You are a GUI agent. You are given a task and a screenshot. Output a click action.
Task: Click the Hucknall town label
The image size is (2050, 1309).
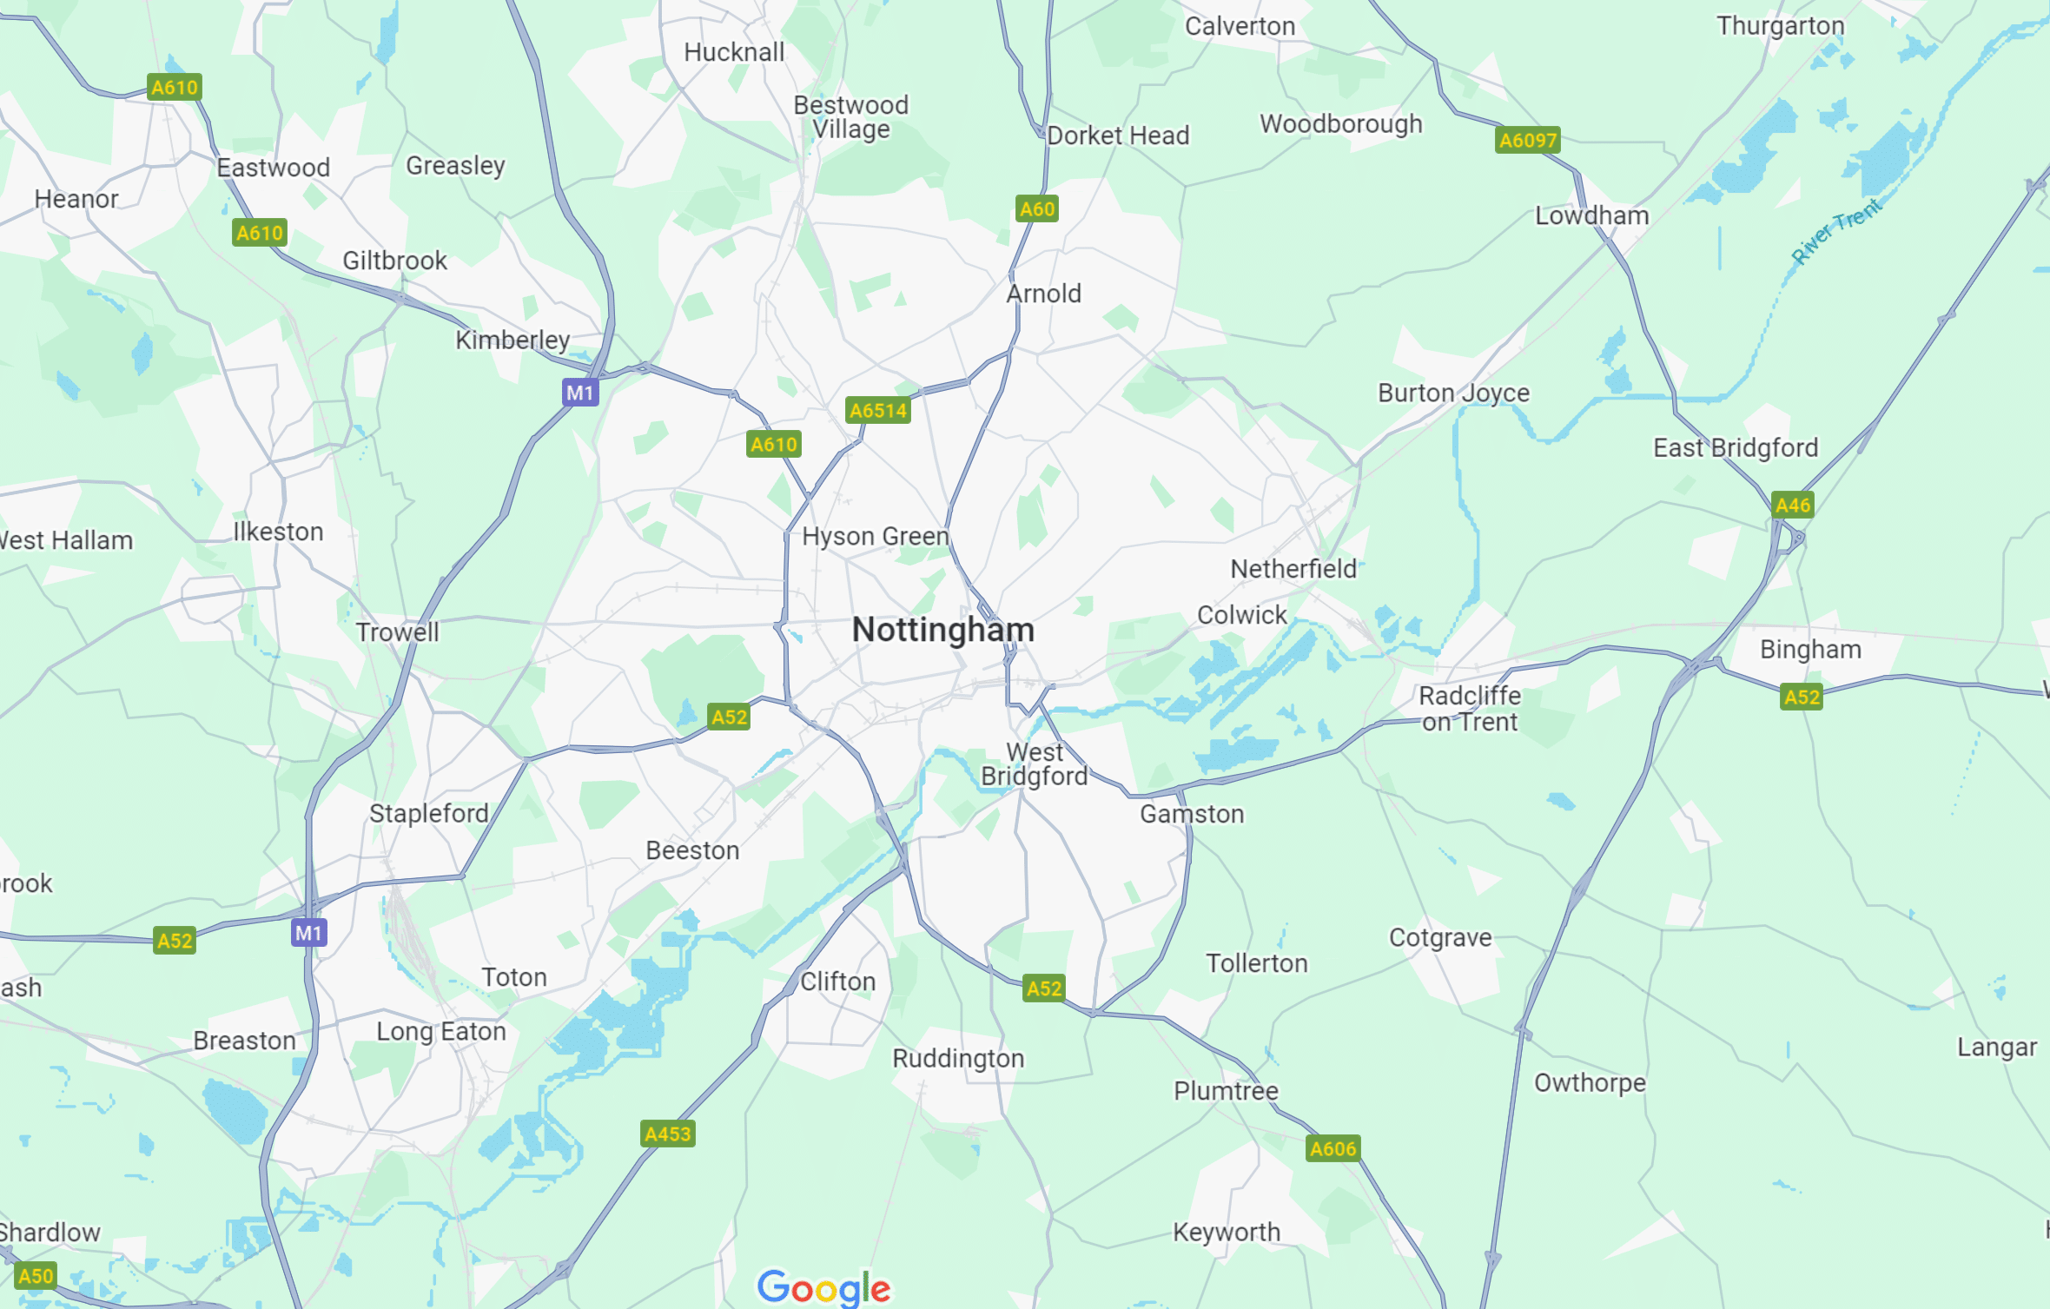pyautogui.click(x=735, y=52)
